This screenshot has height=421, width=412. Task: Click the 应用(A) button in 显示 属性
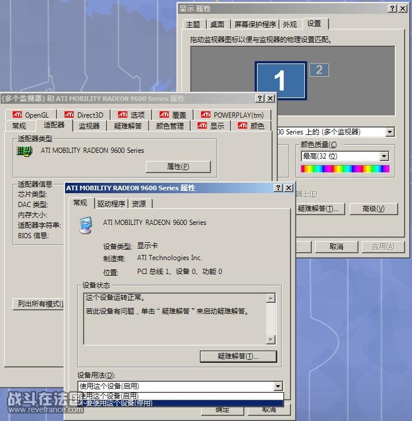[383, 247]
